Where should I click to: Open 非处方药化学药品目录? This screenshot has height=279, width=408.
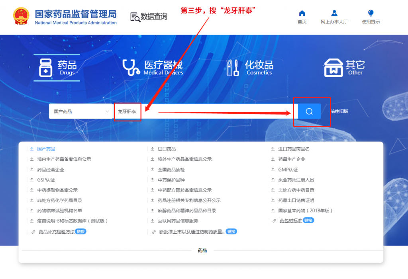(x=60, y=200)
